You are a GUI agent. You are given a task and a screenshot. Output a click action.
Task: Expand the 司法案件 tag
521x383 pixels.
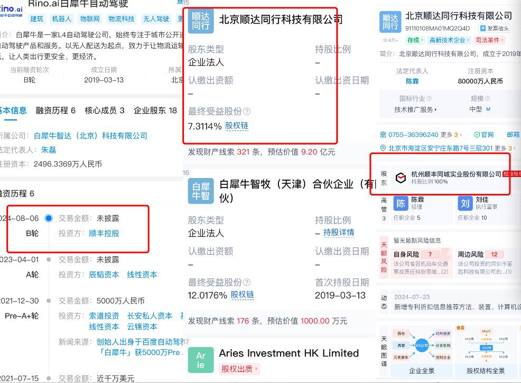pos(489,40)
